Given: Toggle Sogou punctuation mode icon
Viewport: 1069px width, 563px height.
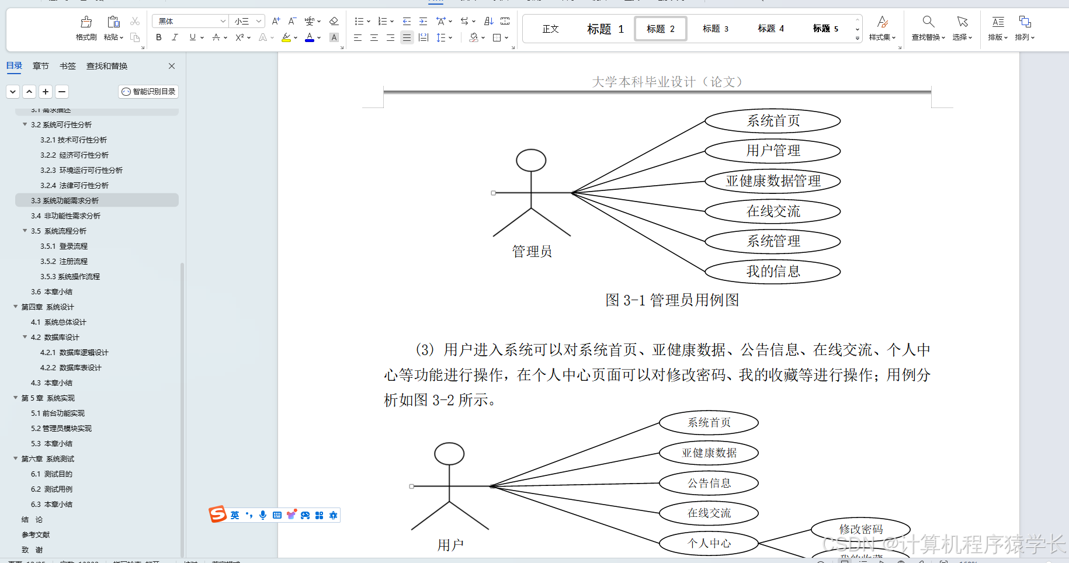Looking at the screenshot, I should (x=249, y=515).
